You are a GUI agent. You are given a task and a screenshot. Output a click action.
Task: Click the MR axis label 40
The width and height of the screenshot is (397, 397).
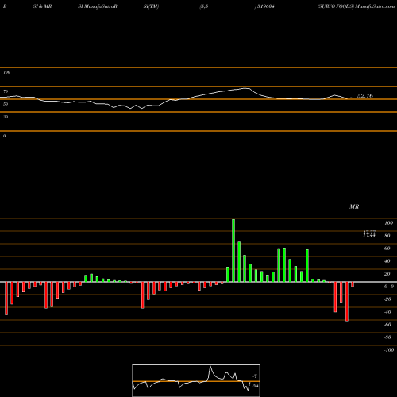tap(387, 261)
